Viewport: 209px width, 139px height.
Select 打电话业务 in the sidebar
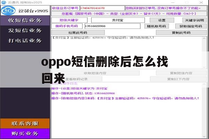(25, 41)
